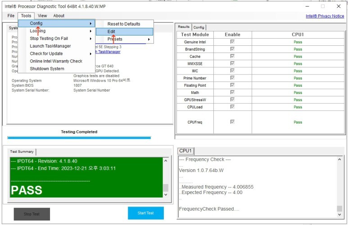Expand the Presets submenu

125,39
